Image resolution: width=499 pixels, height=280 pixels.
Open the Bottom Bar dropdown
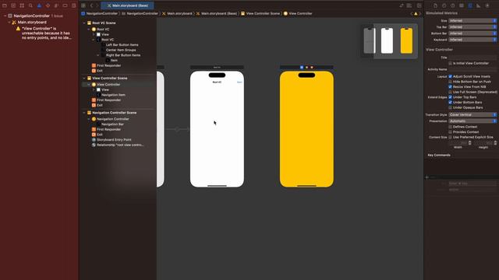pyautogui.click(x=472, y=33)
